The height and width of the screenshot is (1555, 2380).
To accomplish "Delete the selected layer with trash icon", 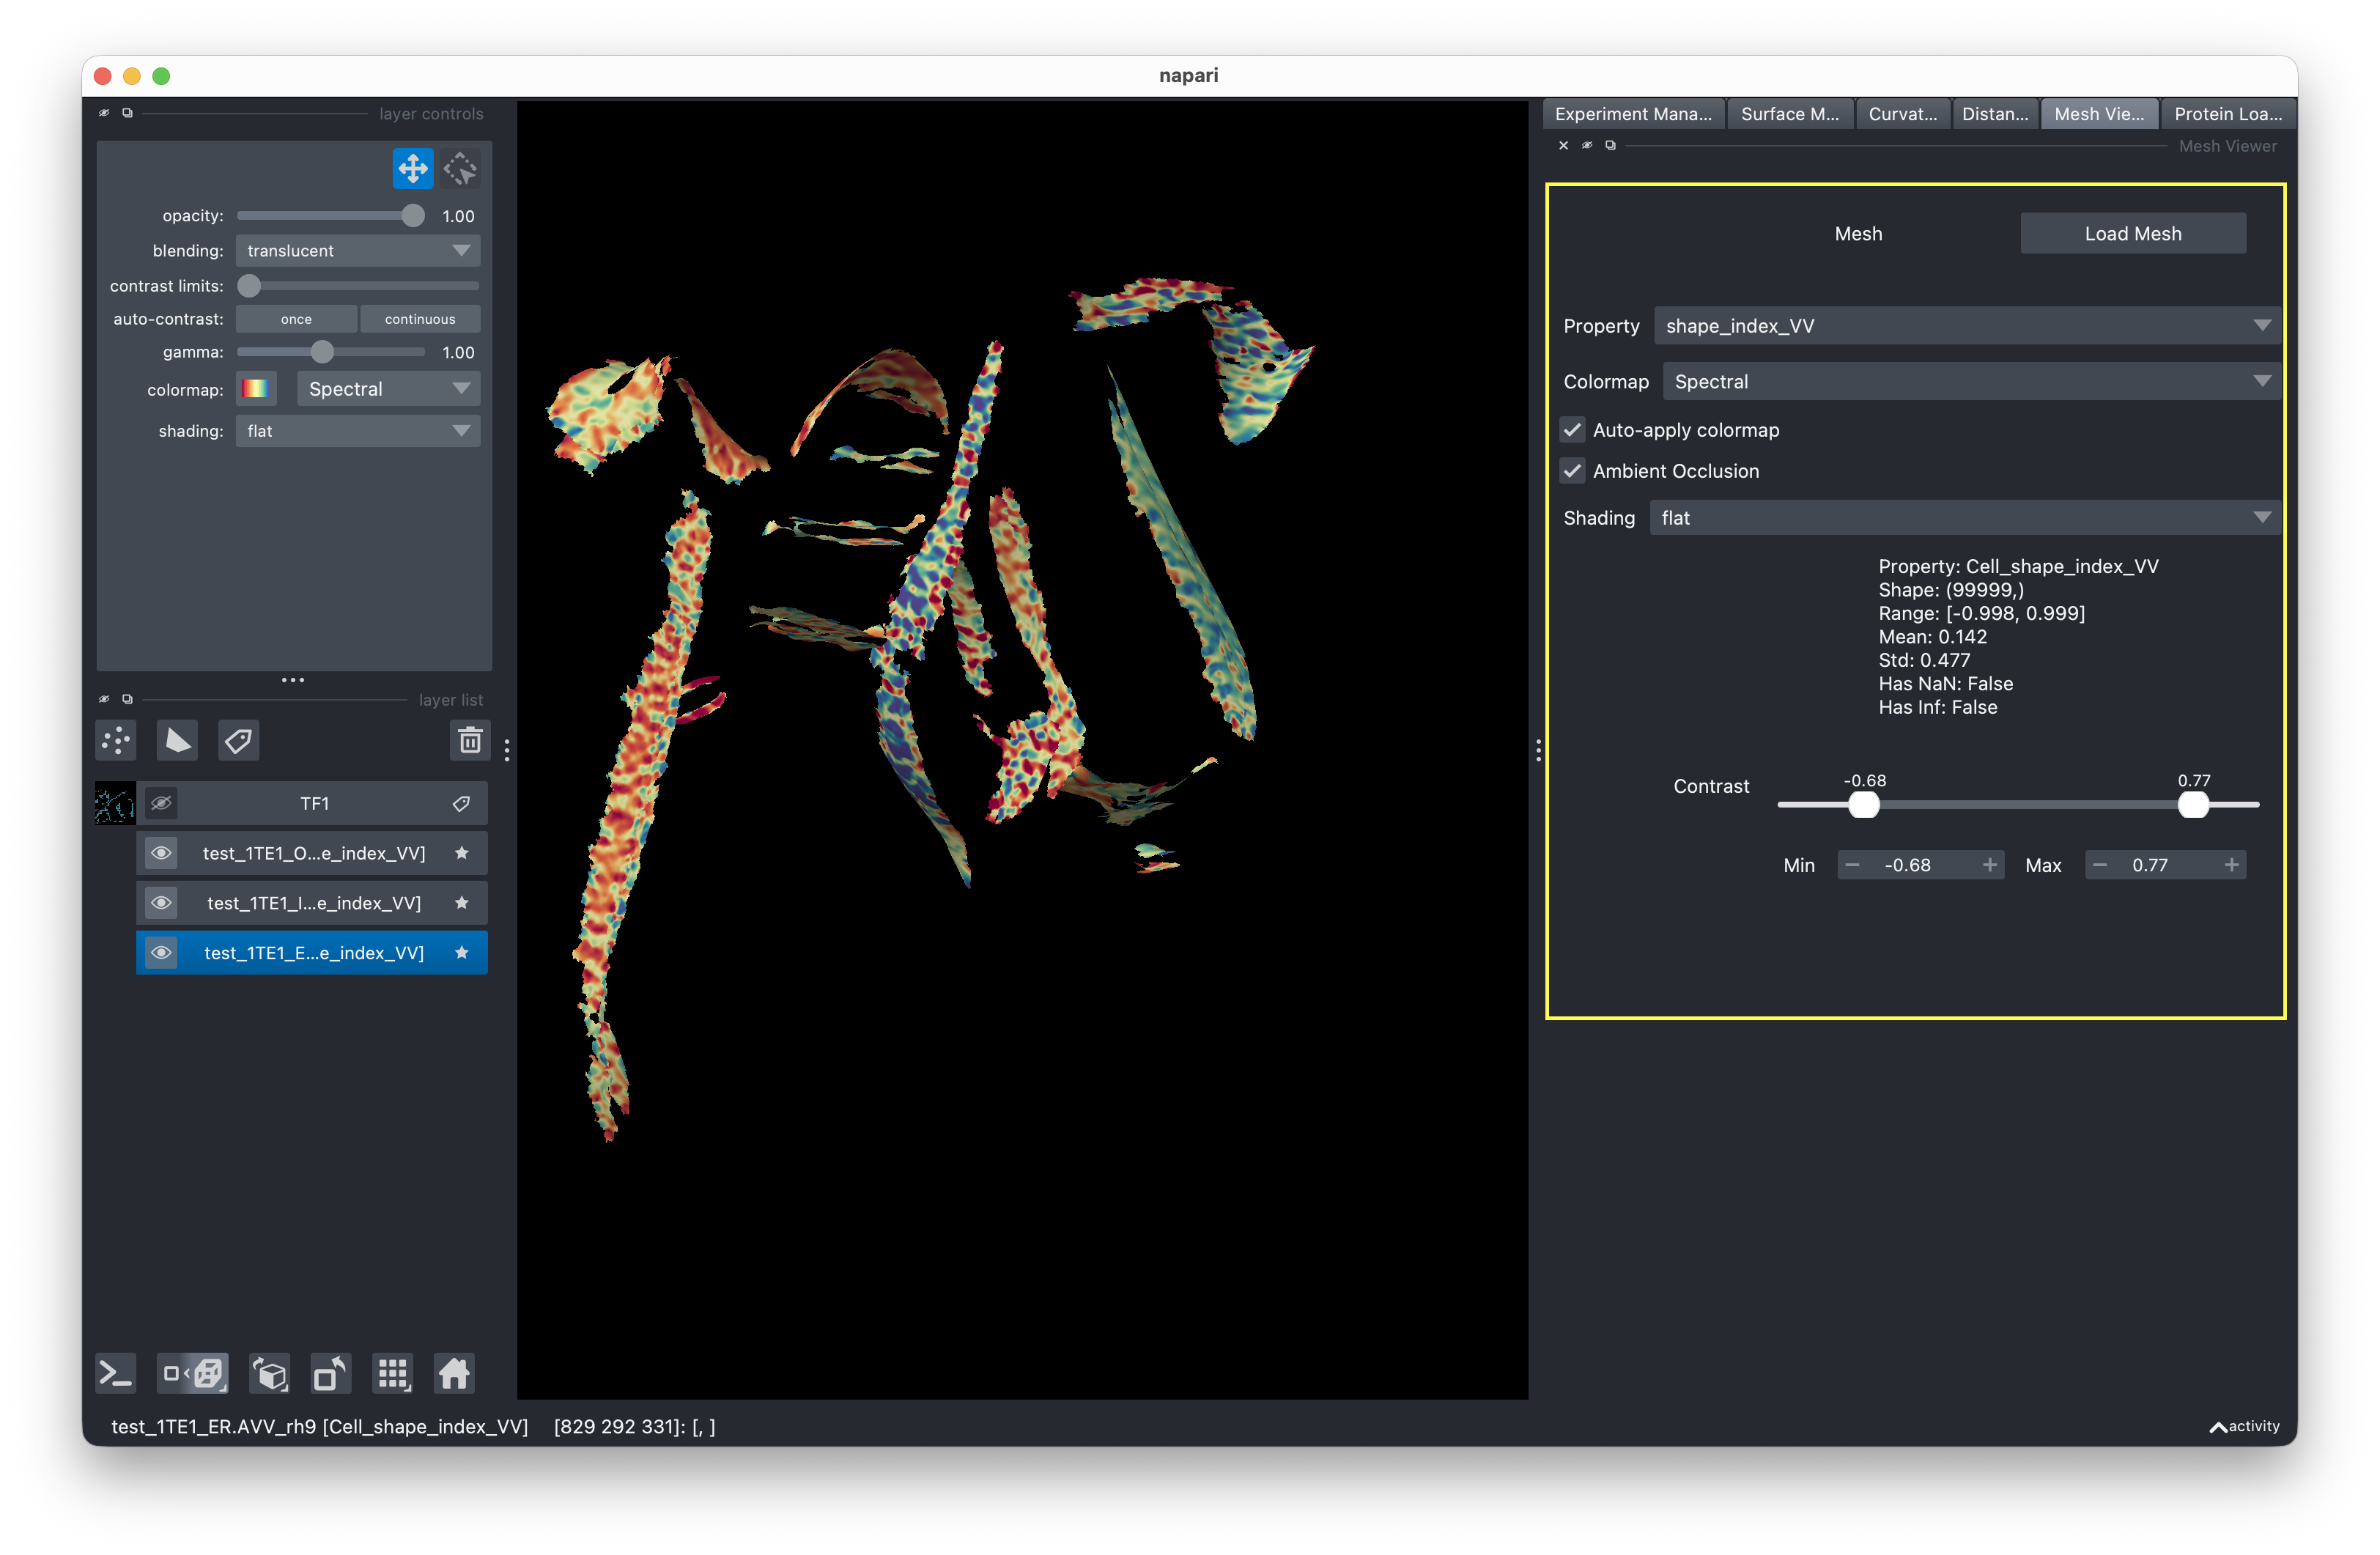I will tap(470, 741).
